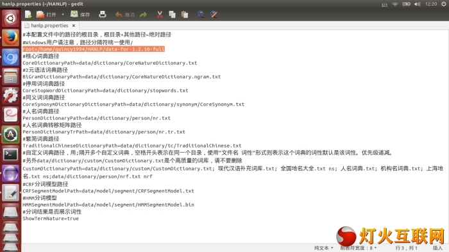The image size is (449, 252).
Task: Open a file with the 打开 button
Action: click(x=46, y=14)
